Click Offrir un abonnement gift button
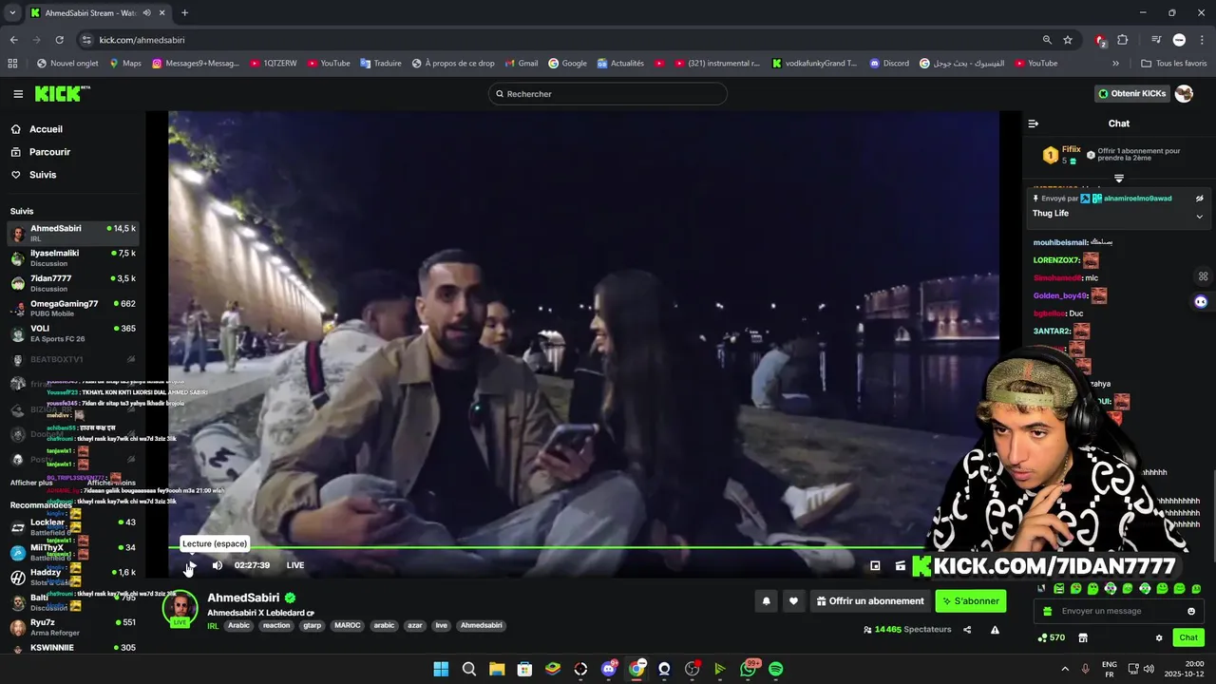 tap(870, 601)
